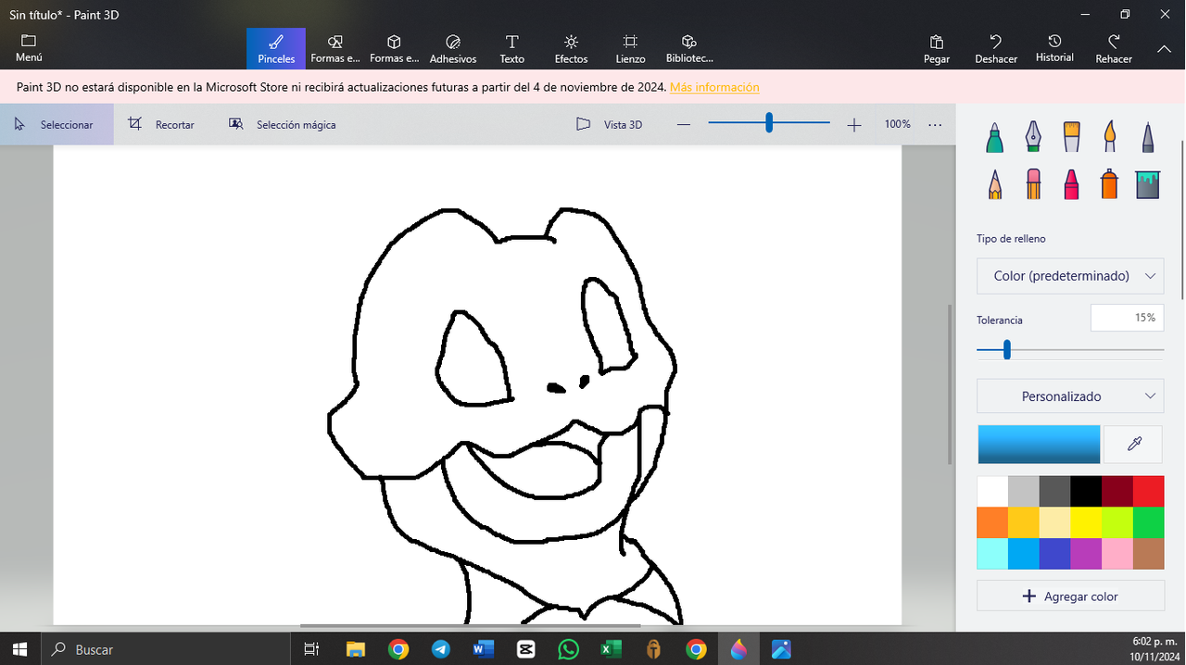1186x665 pixels.
Task: Activate Selección mágica
Action: click(283, 124)
